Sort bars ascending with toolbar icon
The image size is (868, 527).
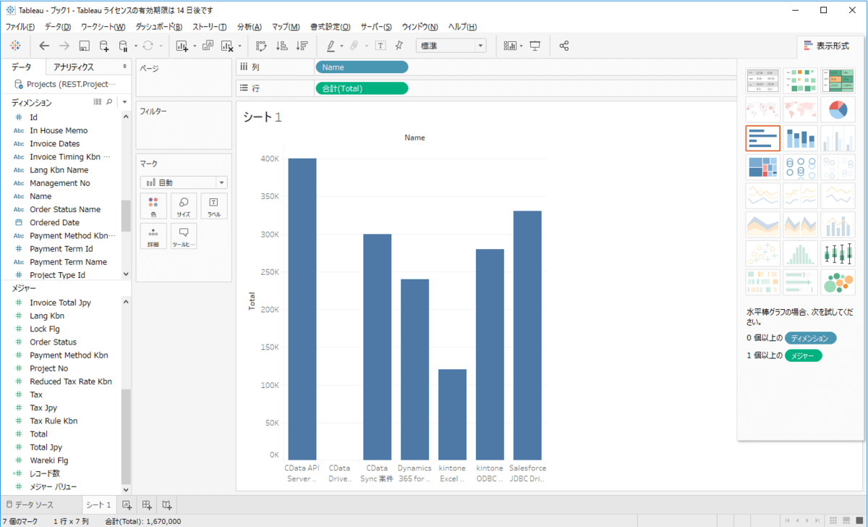pos(282,46)
